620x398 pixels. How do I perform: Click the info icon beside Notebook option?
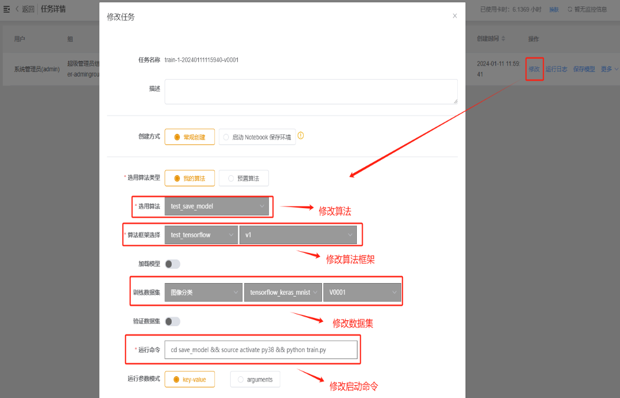301,136
